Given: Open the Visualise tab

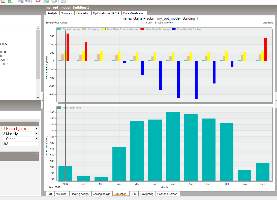Looking at the screenshot, I should [x=61, y=194].
